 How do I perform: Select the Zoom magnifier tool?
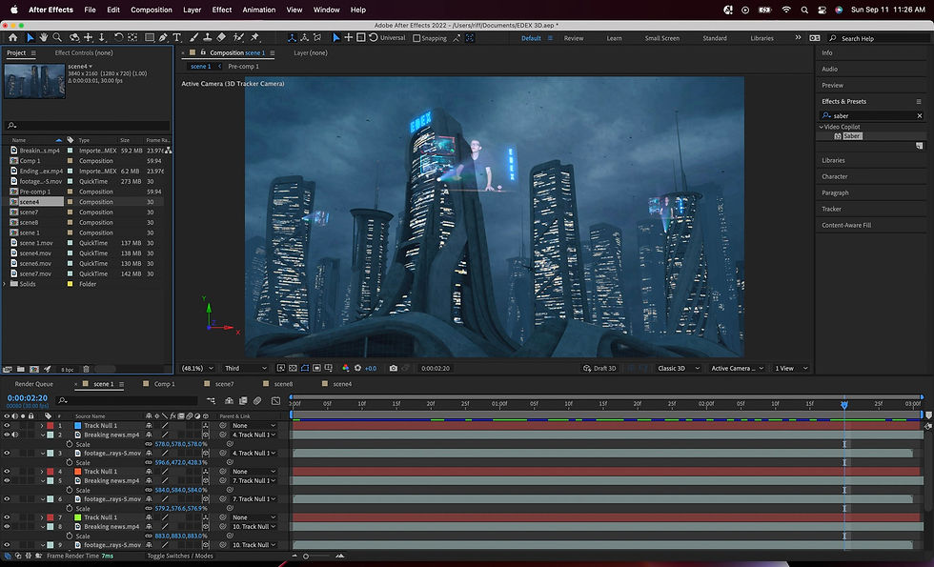coord(57,37)
